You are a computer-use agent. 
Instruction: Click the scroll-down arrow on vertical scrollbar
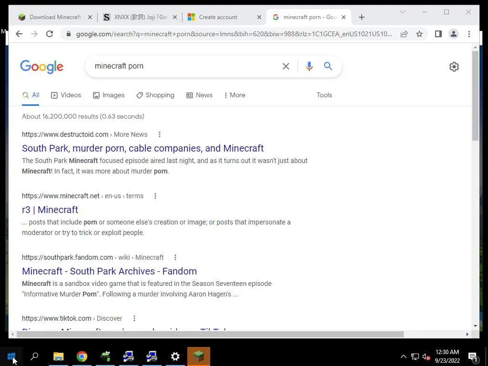(x=475, y=326)
